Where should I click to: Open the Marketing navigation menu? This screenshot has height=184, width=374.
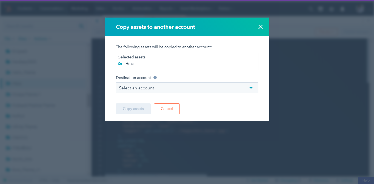pyautogui.click(x=79, y=9)
